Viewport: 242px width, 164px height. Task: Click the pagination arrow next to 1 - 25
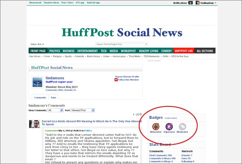tap(140, 114)
